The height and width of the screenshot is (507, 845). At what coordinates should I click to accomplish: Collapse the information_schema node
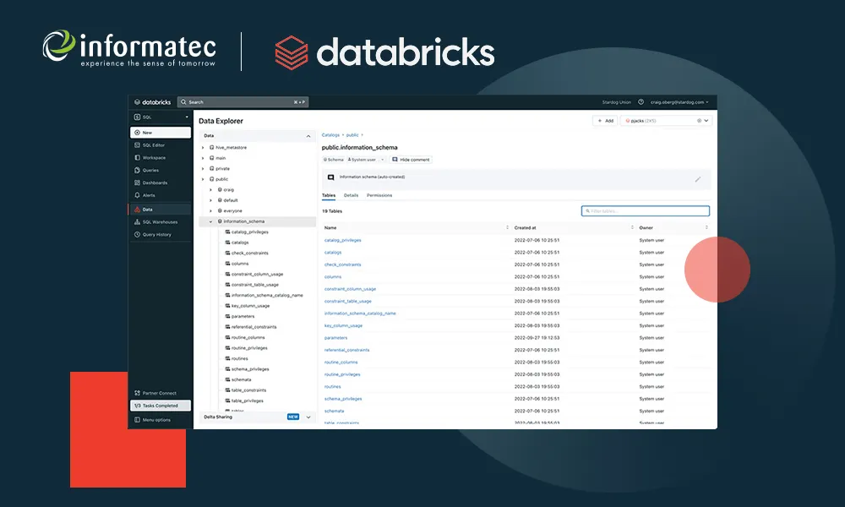(210, 221)
